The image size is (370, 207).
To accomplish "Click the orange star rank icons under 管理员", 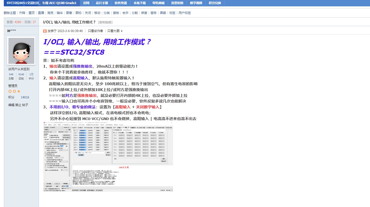I will [x=14, y=91].
